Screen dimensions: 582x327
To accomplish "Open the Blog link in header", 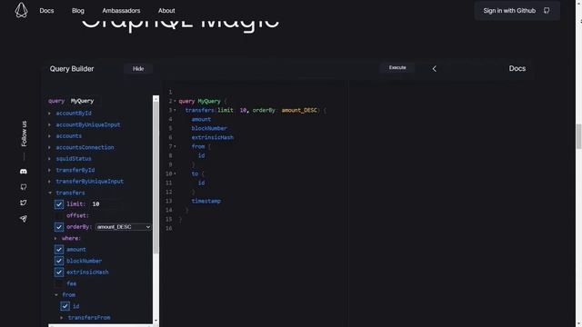I will coord(78,11).
